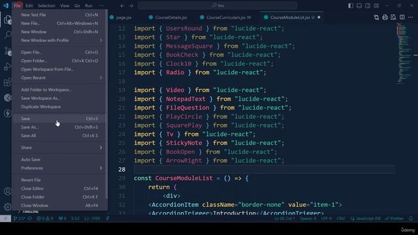Open the editor More Actions ellipsis
418x235 pixels.
(410, 18)
